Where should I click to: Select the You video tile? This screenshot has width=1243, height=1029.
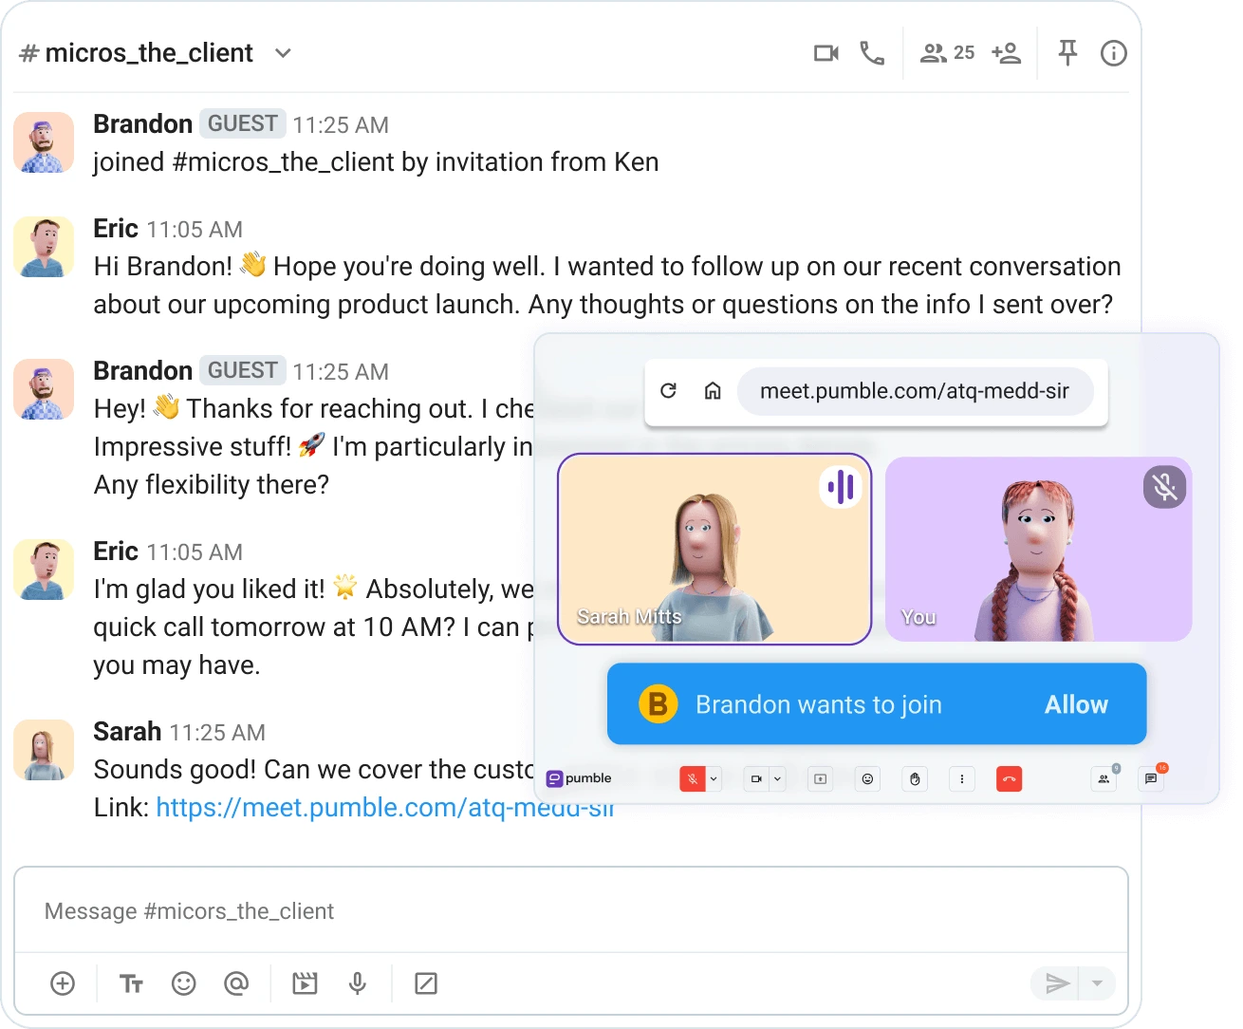tap(1038, 549)
